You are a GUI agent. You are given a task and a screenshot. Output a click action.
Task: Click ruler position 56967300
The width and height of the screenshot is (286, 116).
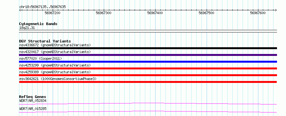pyautogui.click(x=104, y=13)
